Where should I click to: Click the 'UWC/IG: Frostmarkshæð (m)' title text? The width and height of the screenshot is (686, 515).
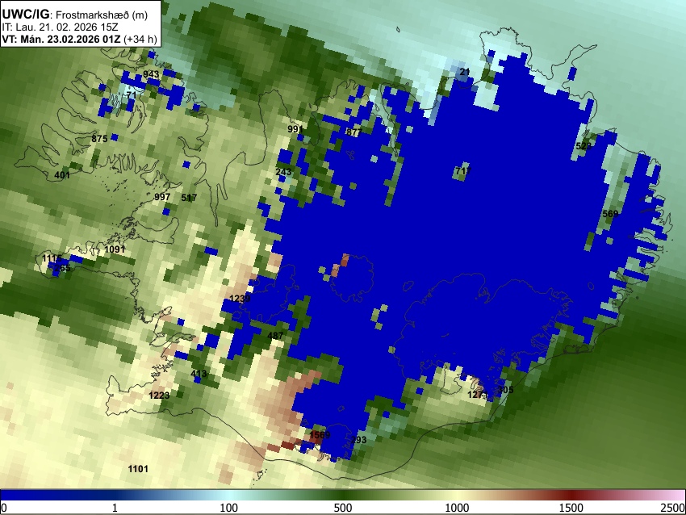tap(75, 15)
